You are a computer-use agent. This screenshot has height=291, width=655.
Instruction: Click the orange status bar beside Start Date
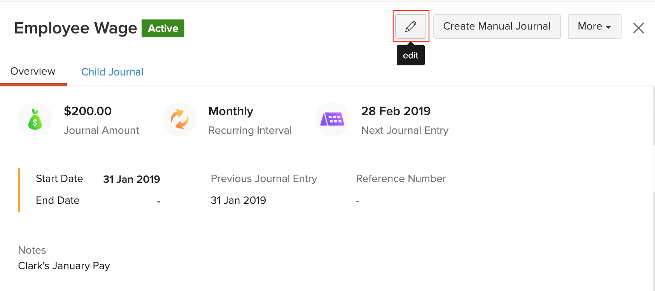pos(19,189)
